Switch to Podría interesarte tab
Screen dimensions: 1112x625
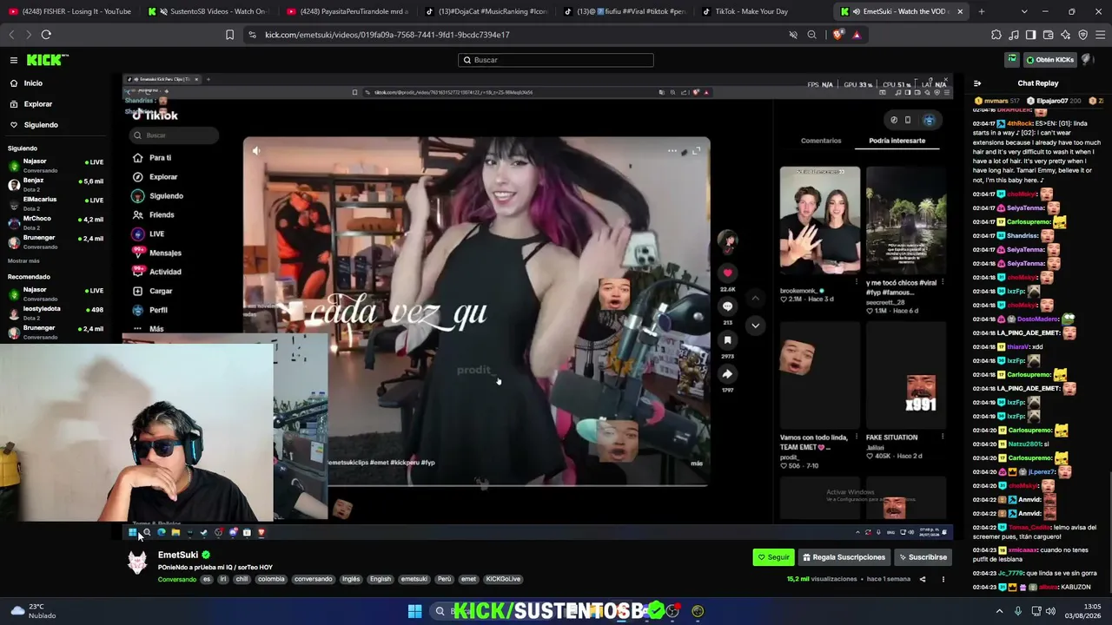pyautogui.click(x=897, y=141)
